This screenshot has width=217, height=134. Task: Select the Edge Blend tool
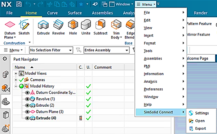click(x=130, y=29)
